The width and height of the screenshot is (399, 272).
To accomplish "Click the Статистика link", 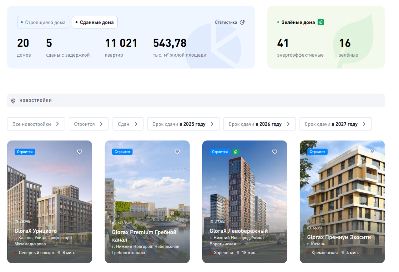I will (x=226, y=22).
